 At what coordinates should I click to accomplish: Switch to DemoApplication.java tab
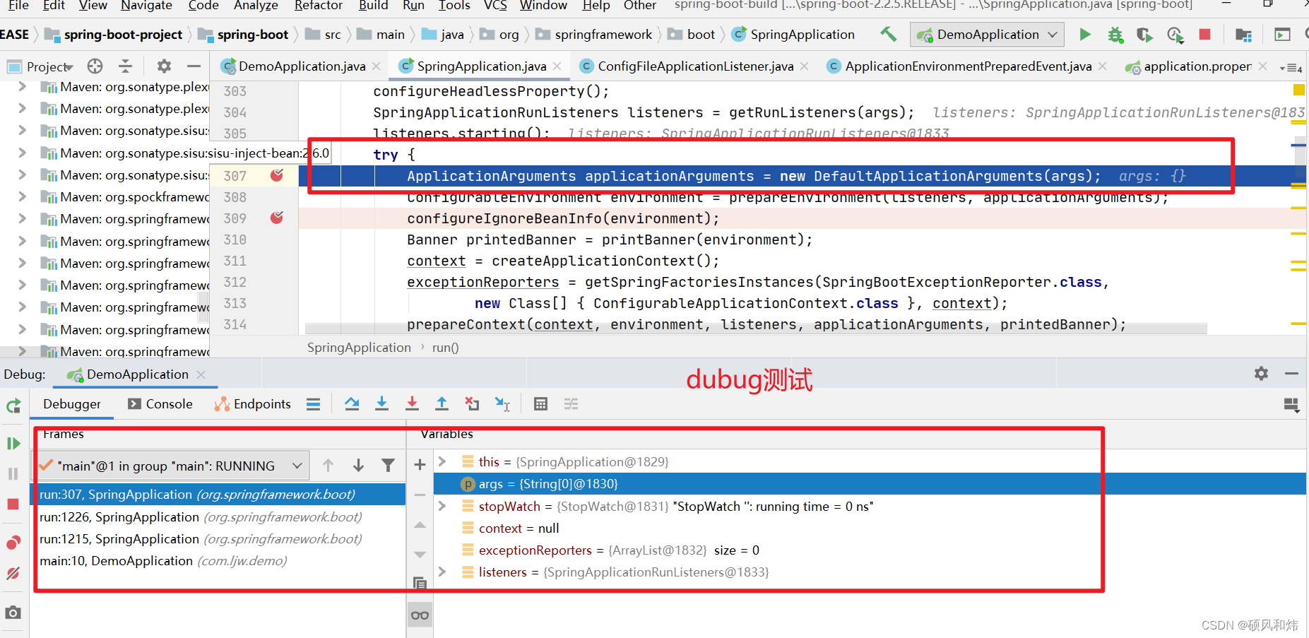[x=301, y=66]
